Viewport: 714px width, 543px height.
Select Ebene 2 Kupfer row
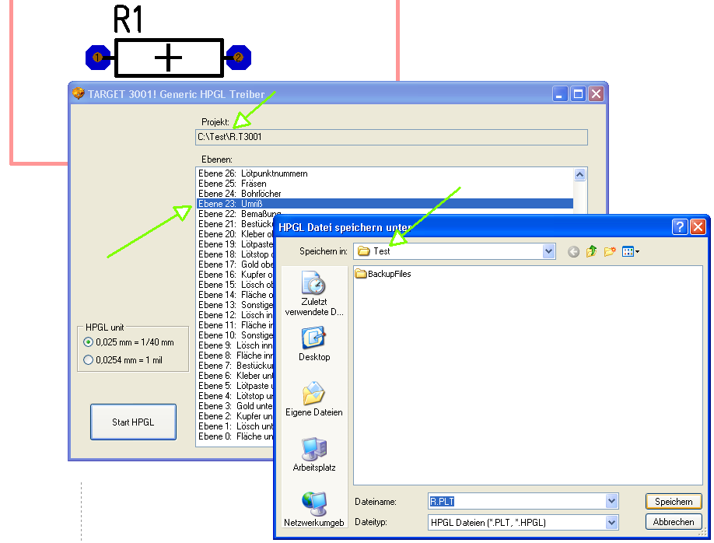click(235, 416)
